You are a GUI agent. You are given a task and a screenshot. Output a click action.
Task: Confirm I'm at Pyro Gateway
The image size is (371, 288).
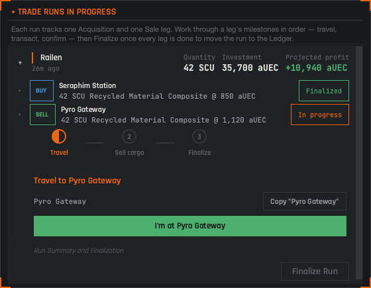point(190,226)
